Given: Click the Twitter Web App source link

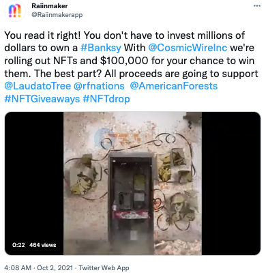Looking at the screenshot, I should coord(104,268).
